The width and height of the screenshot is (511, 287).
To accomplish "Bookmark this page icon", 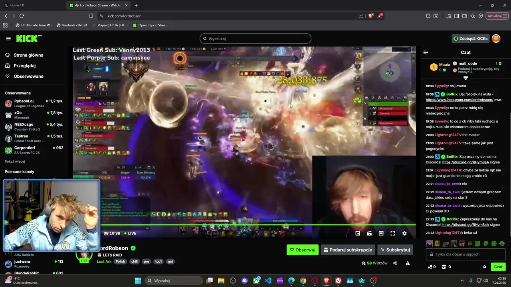I will point(91,16).
